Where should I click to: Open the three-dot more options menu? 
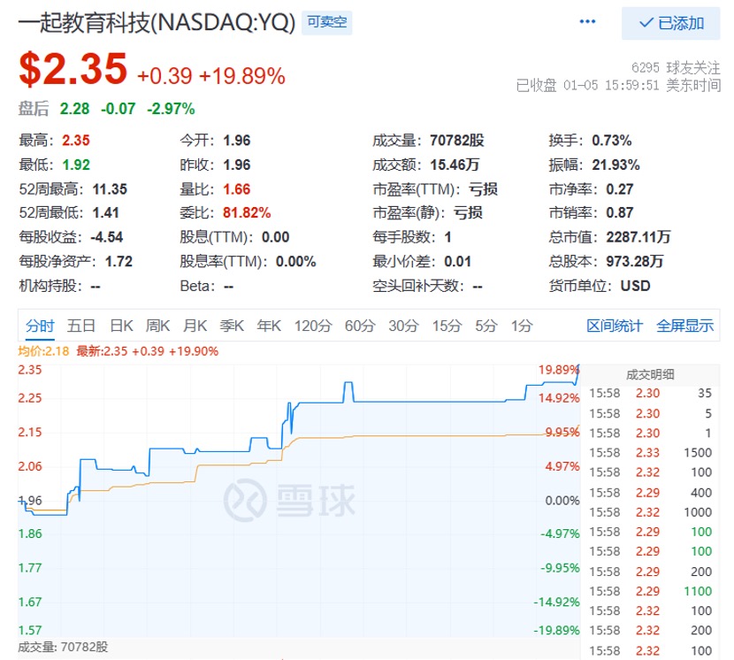tap(587, 21)
